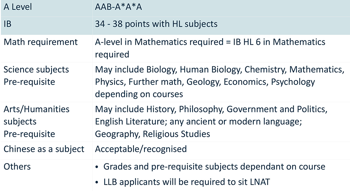
Task: Select the AAB-A*A*A grade text
Action: tap(118, 7)
